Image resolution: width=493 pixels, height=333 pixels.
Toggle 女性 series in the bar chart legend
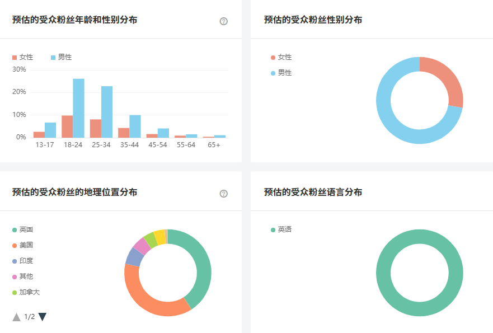[x=23, y=57]
